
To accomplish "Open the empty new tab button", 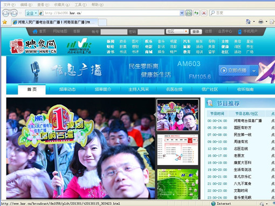I will pos(102,22).
